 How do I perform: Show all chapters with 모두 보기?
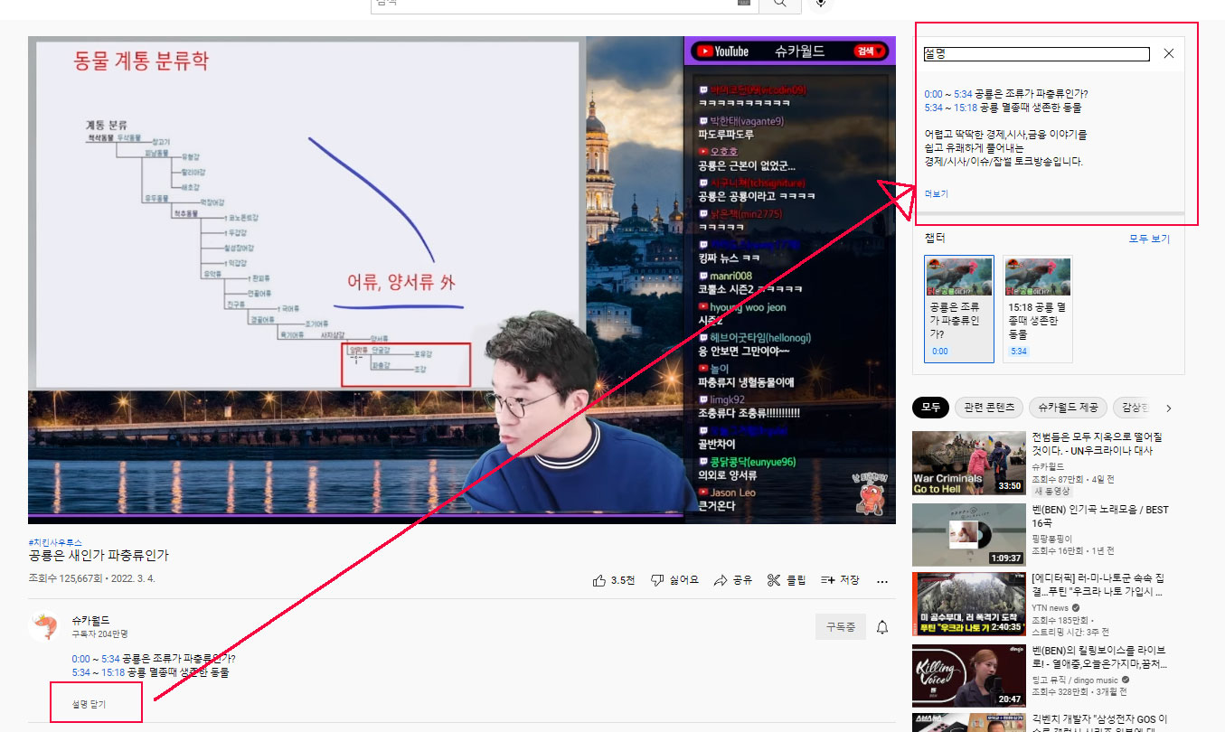[1149, 239]
